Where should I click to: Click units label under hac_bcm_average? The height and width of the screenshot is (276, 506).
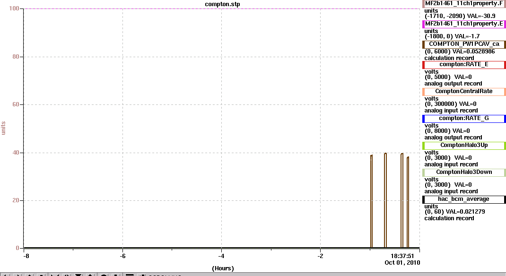[x=431, y=207]
